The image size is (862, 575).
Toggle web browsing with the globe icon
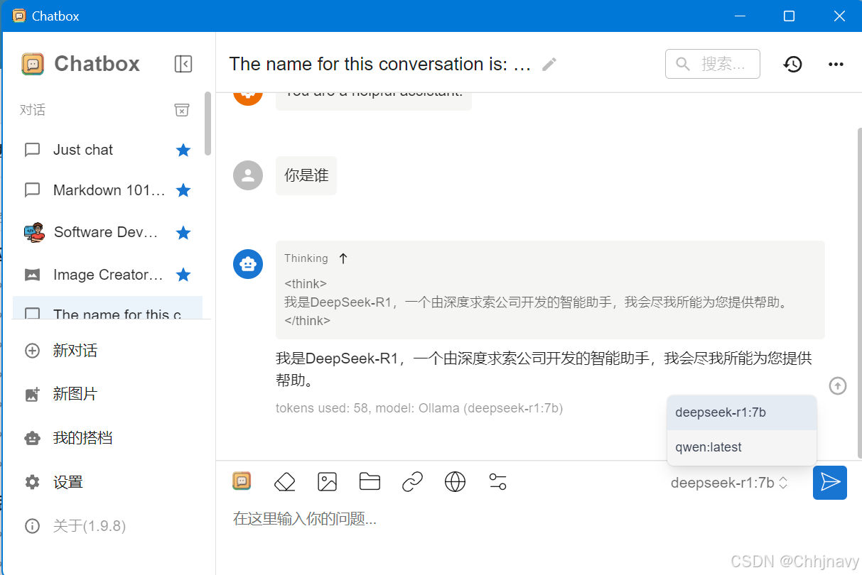click(x=455, y=482)
